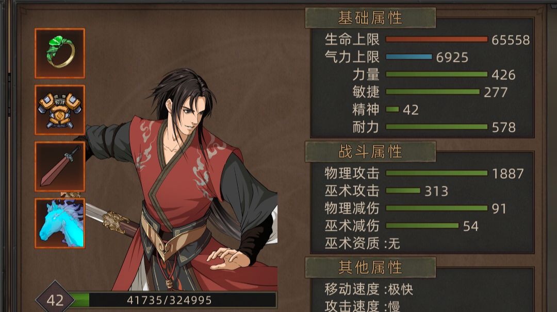Click the 力量 strength stat bar

click(x=437, y=75)
